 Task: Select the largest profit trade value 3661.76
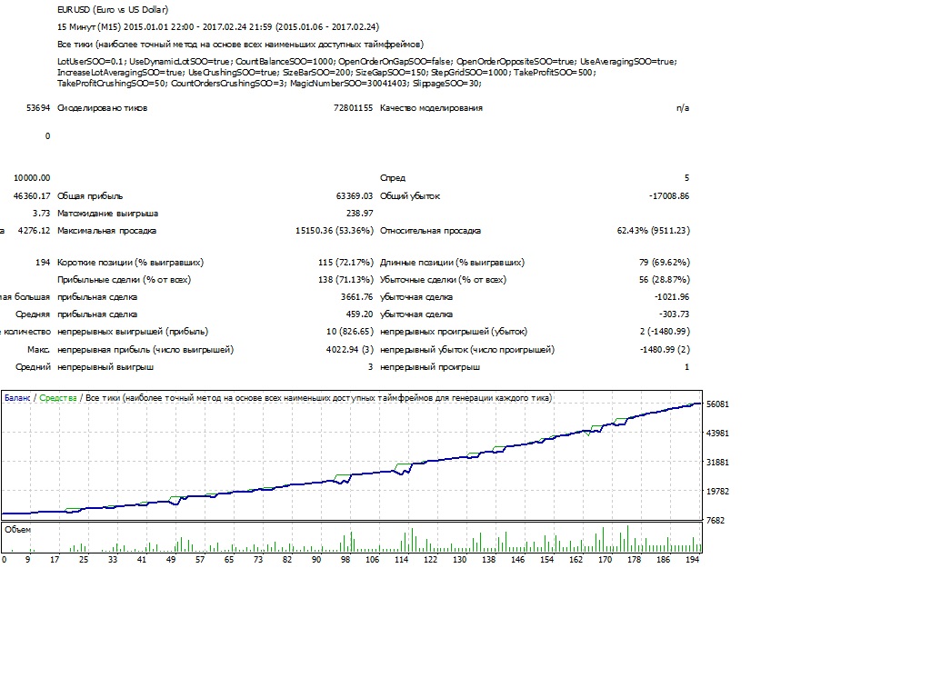(x=356, y=297)
